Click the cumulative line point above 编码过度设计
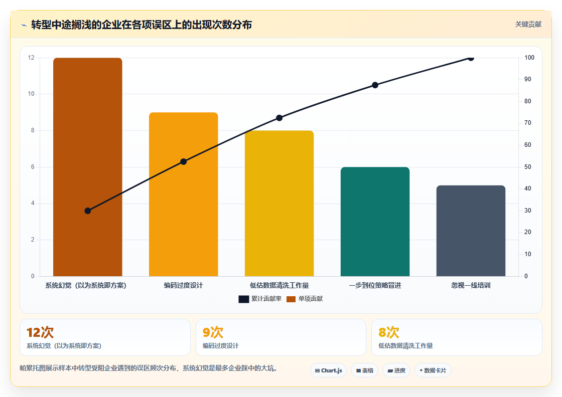 tap(184, 162)
